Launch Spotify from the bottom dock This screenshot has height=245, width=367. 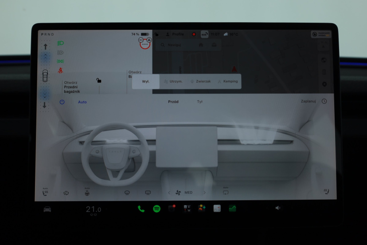(x=156, y=209)
